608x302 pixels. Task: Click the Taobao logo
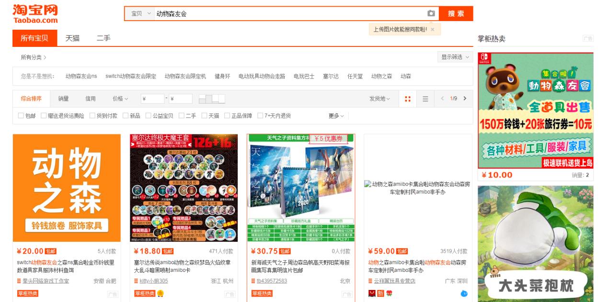coord(34,11)
